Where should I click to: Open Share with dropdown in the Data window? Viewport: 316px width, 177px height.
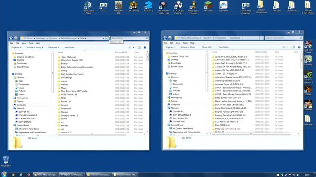[x=54, y=47]
